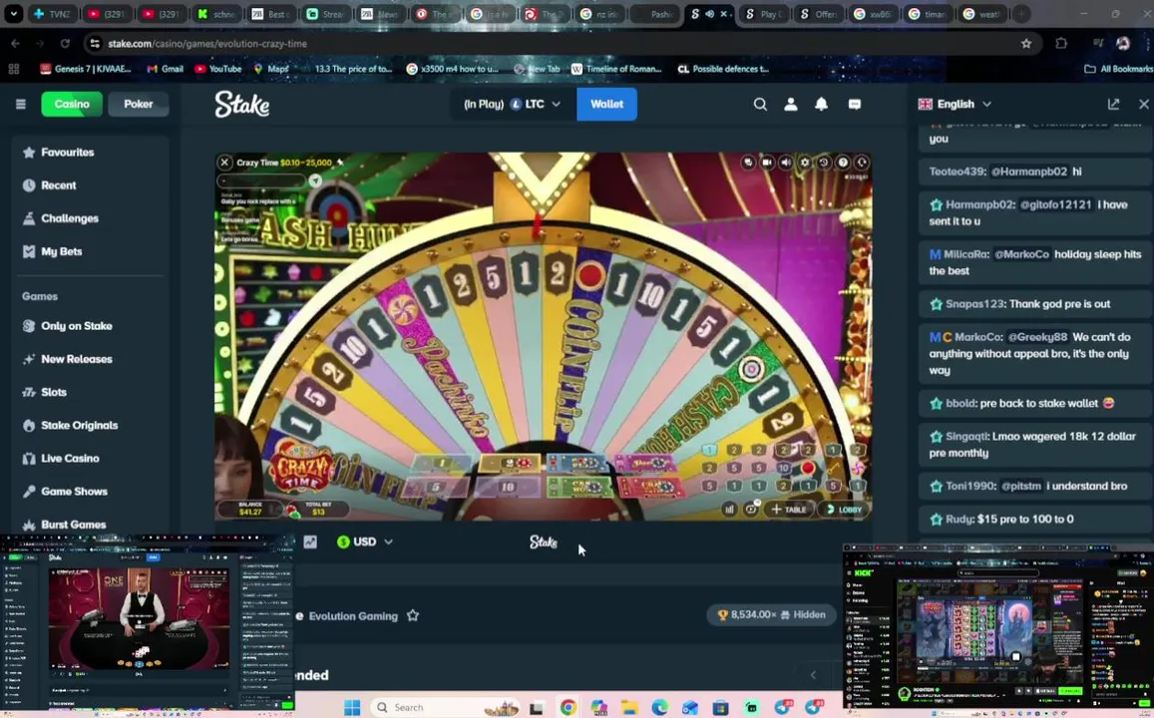Toggle the chat bubble icon in Stake header
The height and width of the screenshot is (718, 1154).
(855, 105)
